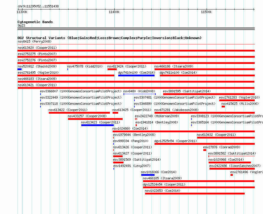Click the Cytogenetic Bands track title

click(35, 22)
